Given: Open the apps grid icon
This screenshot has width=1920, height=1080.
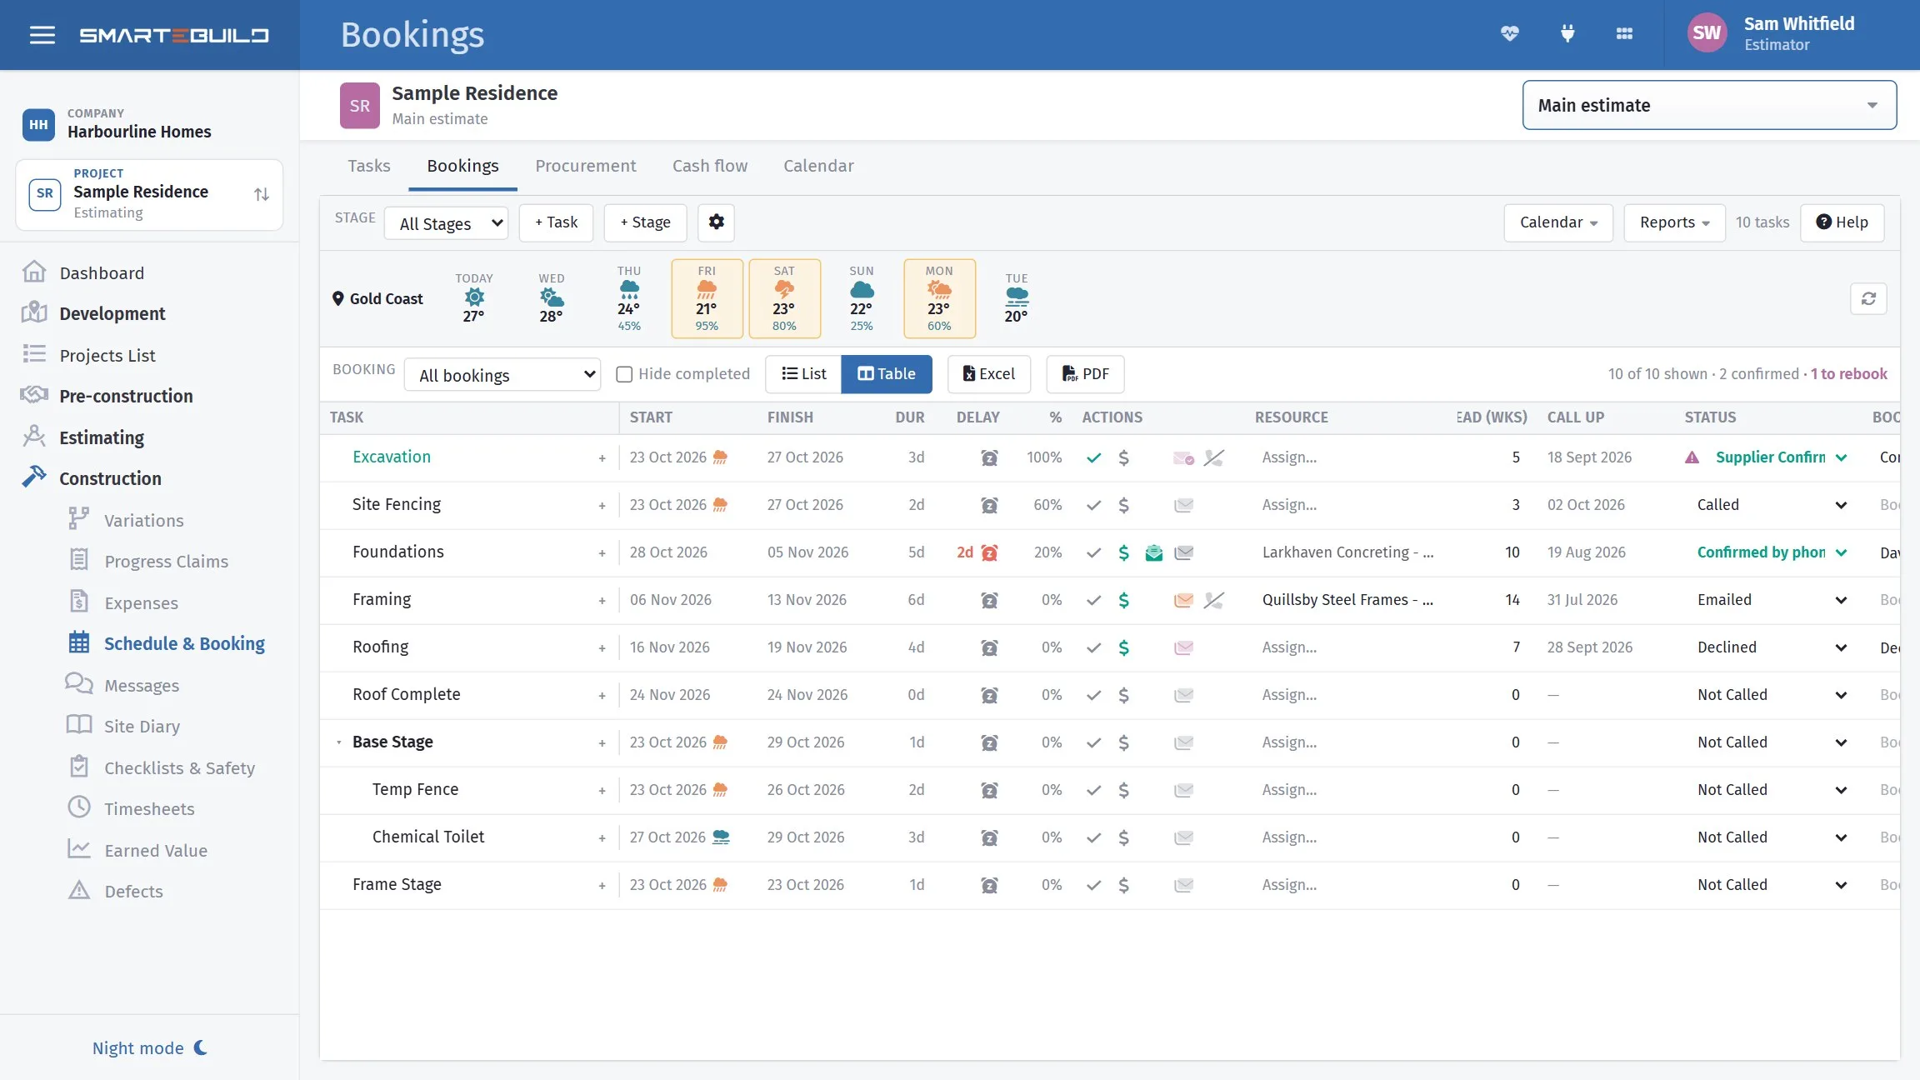Looking at the screenshot, I should point(1624,34).
